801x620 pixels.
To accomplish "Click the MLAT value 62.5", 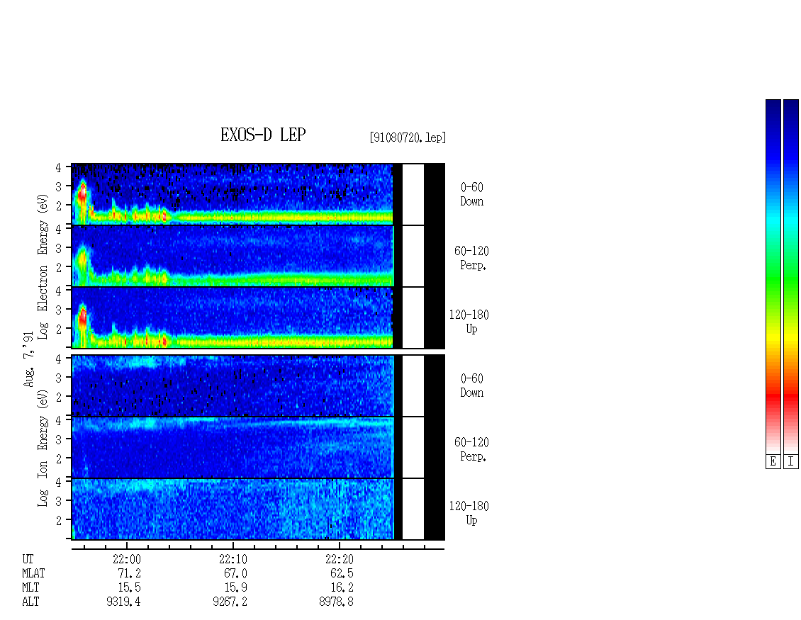I will [342, 573].
